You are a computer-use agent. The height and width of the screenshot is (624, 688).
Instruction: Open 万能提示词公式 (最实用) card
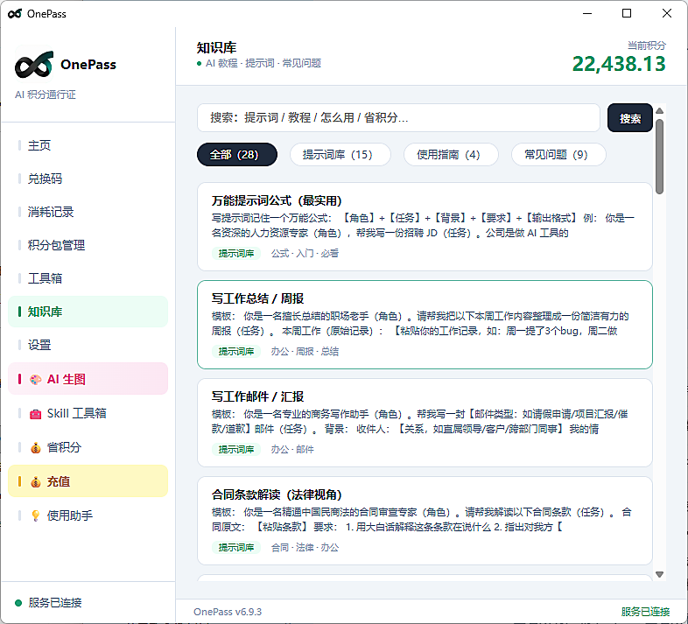point(425,227)
